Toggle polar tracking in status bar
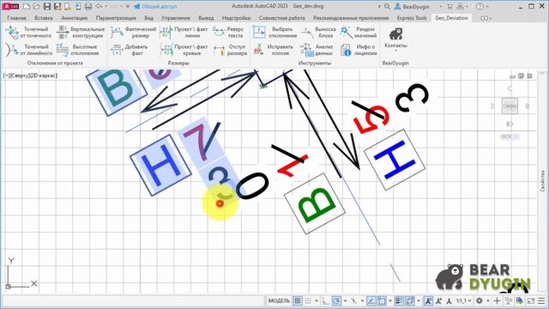The image size is (549, 309). pos(336,300)
